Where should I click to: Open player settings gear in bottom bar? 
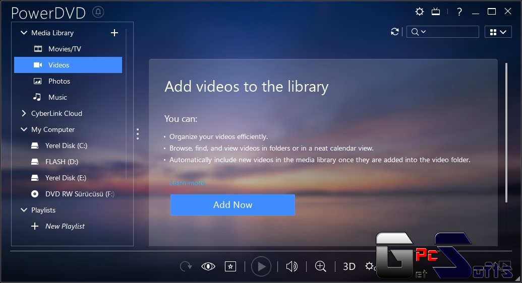tap(370, 266)
